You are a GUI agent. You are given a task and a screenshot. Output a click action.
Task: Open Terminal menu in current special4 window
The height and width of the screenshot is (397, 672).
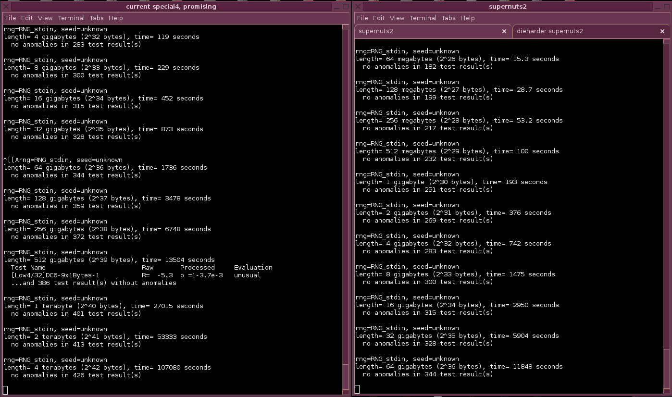point(71,18)
